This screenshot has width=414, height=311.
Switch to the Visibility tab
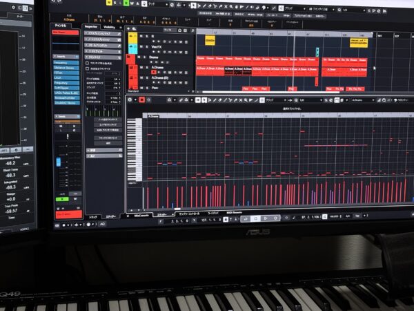tap(109, 26)
